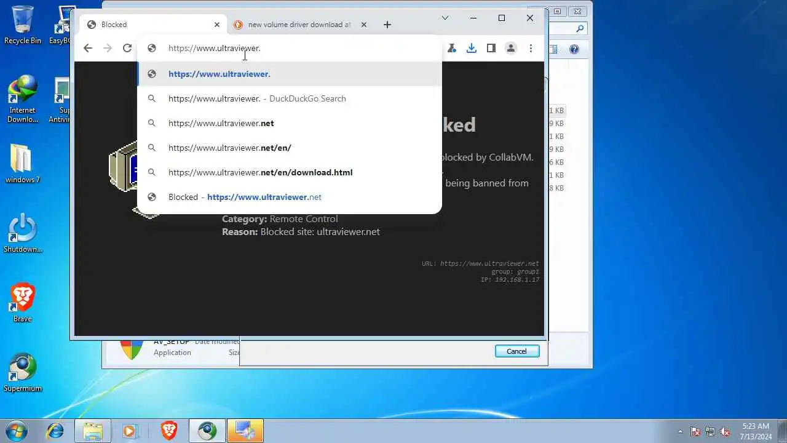787x443 pixels.
Task: Open the Recycle Bin desktop icon
Action: 23,26
